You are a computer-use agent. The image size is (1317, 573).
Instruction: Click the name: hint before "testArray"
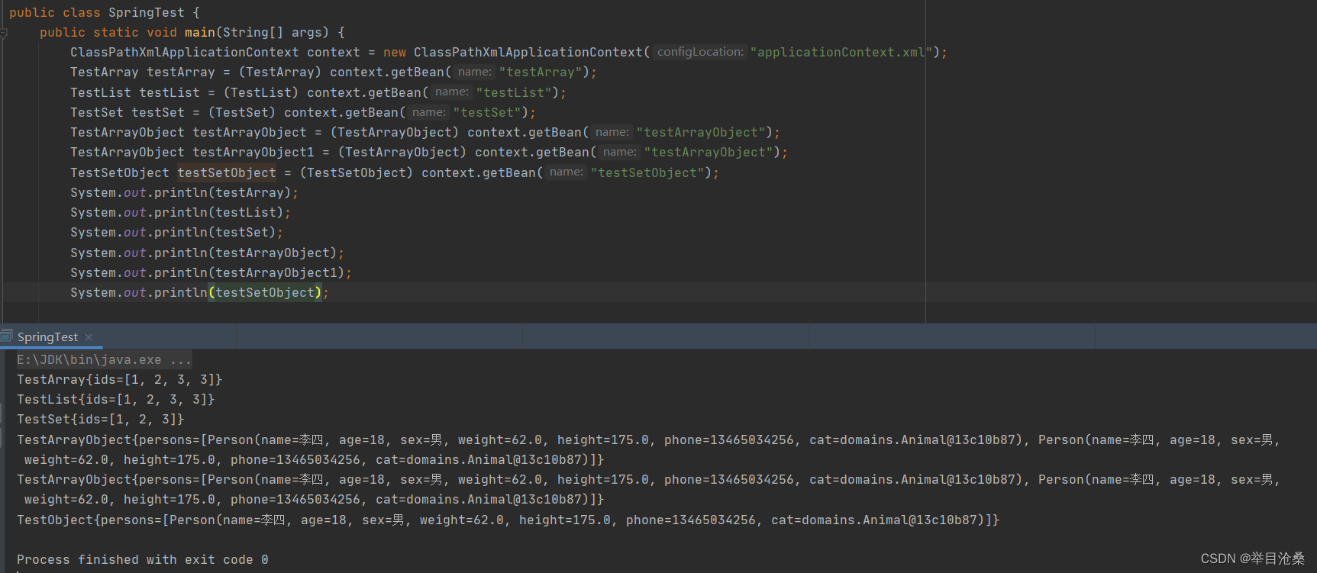[475, 72]
